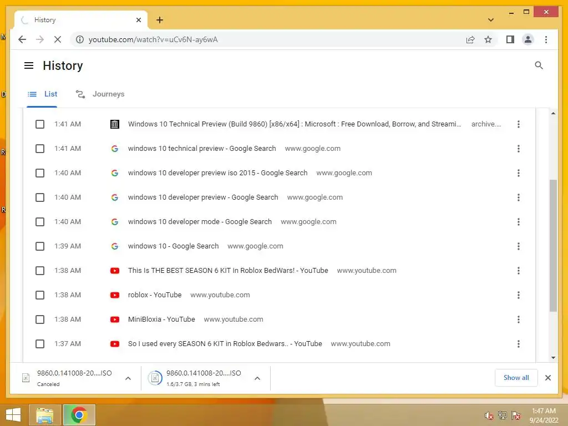The height and width of the screenshot is (426, 568).
Task: Open Action Center flag in tray
Action: [515, 415]
